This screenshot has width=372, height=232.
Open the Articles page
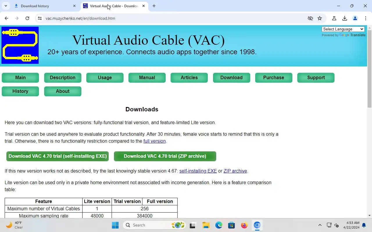click(x=189, y=78)
